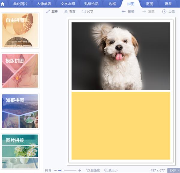The height and width of the screenshot is (173, 180).
Task: Click the 尺寸 label
Action: click(x=90, y=11)
